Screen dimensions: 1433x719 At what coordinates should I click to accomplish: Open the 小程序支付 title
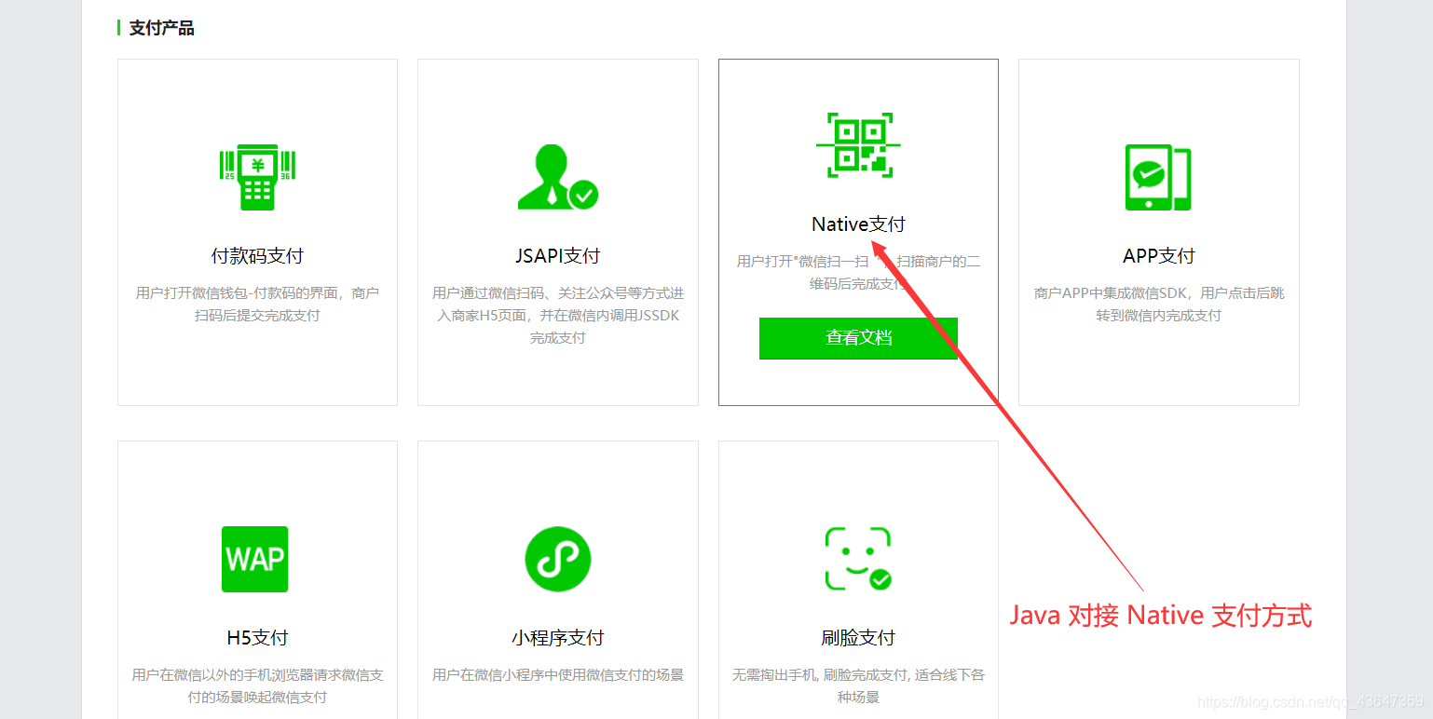point(558,638)
